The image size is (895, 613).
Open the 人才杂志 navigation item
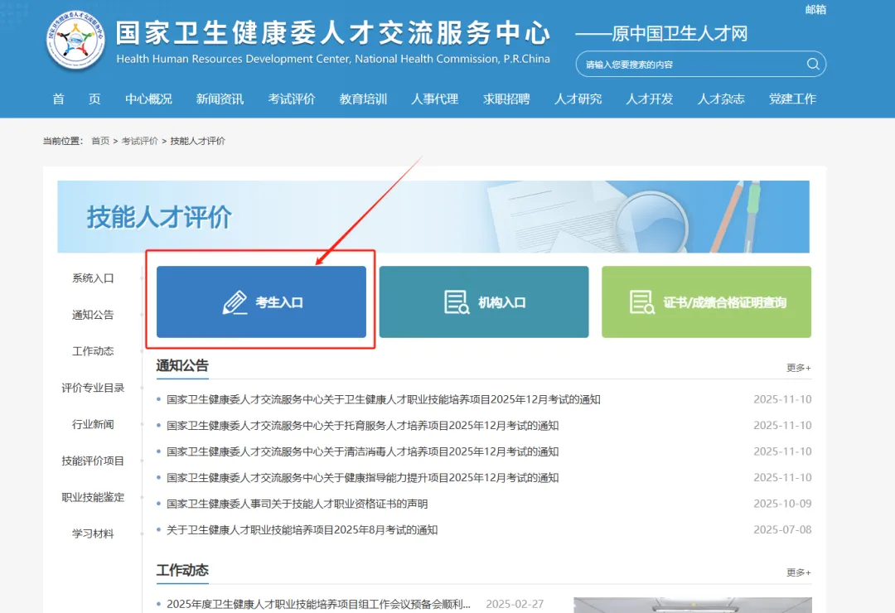pos(721,99)
